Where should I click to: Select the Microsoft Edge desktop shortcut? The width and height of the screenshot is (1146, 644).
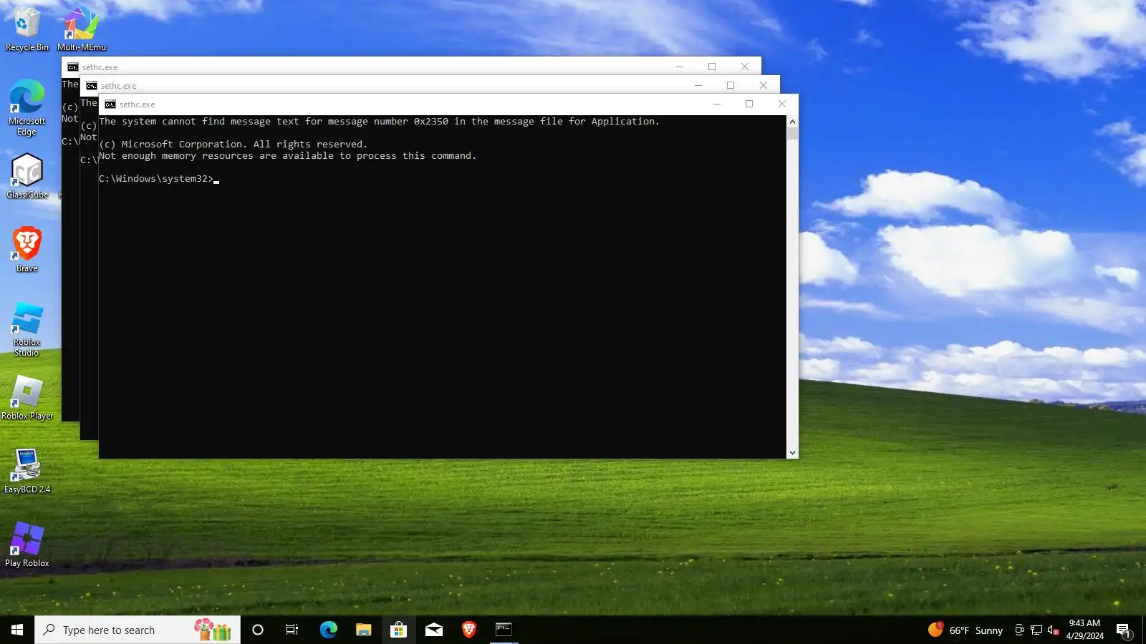point(27,107)
